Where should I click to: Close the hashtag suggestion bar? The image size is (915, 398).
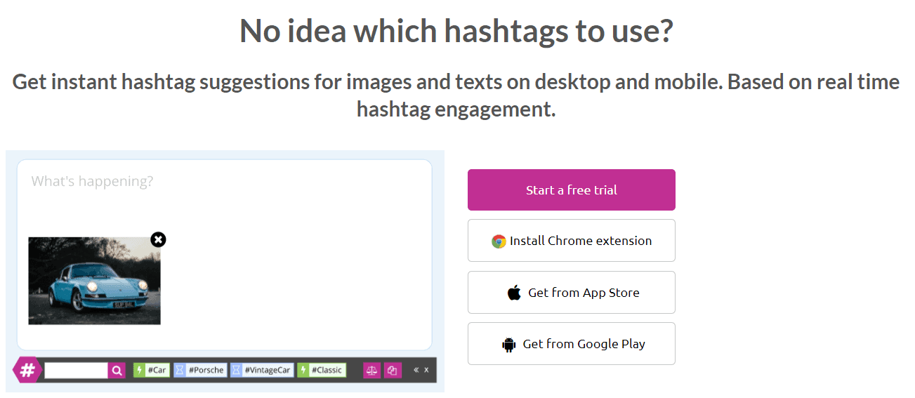click(426, 370)
